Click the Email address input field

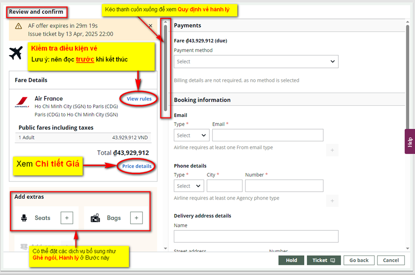coord(267,135)
